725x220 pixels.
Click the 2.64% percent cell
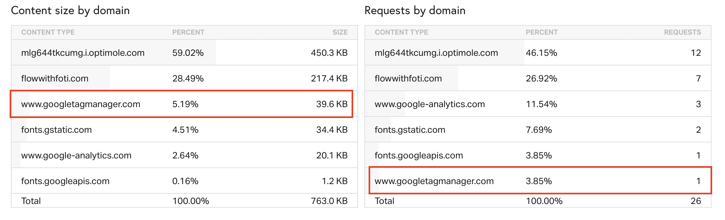pyautogui.click(x=185, y=156)
